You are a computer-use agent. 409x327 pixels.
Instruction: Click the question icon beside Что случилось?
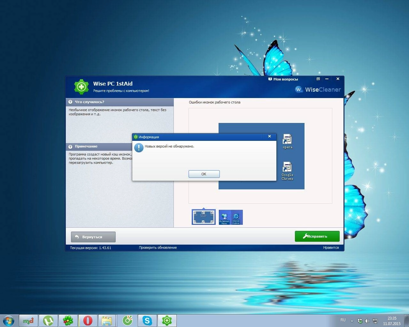pos(70,102)
